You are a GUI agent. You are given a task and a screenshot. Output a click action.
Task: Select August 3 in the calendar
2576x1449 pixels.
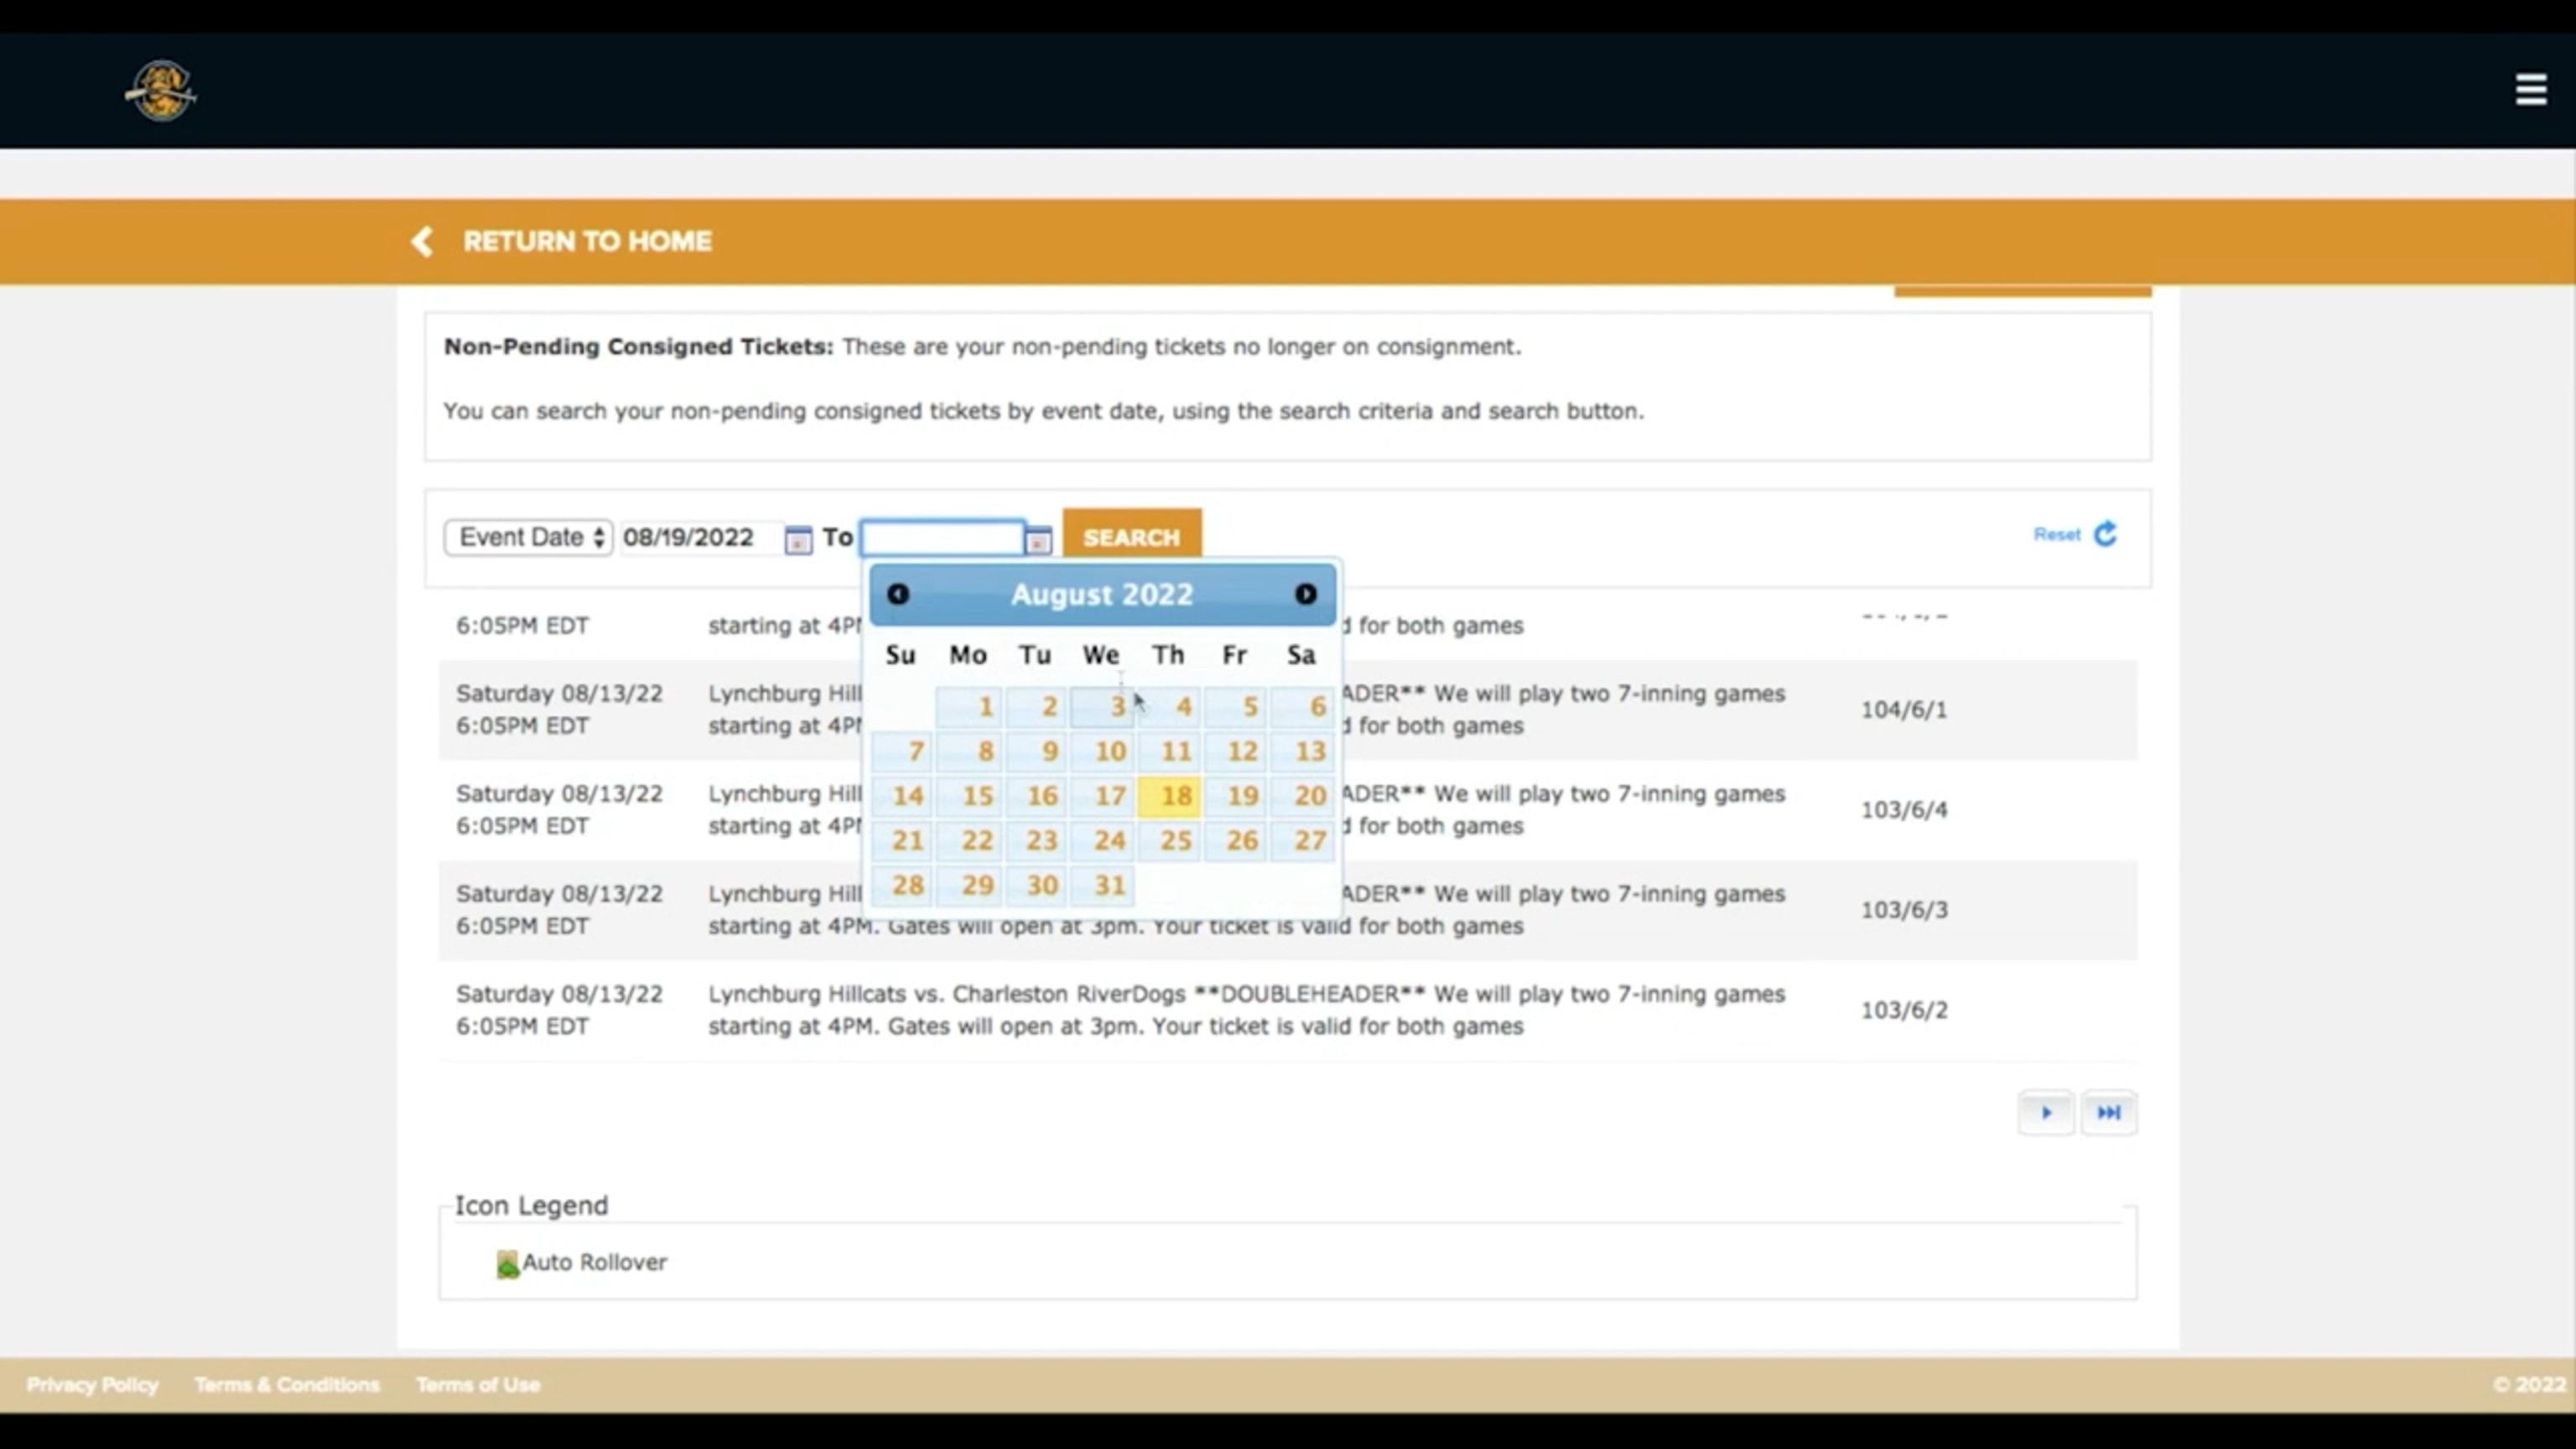pos(1102,707)
